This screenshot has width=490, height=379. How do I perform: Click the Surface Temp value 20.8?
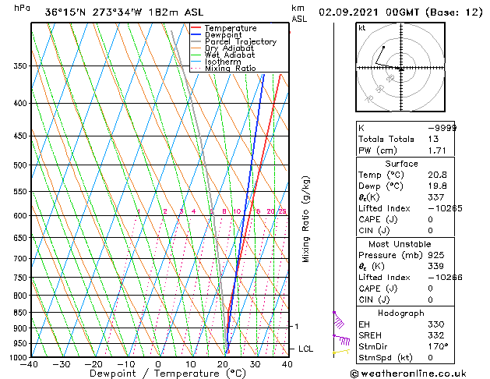(437, 175)
